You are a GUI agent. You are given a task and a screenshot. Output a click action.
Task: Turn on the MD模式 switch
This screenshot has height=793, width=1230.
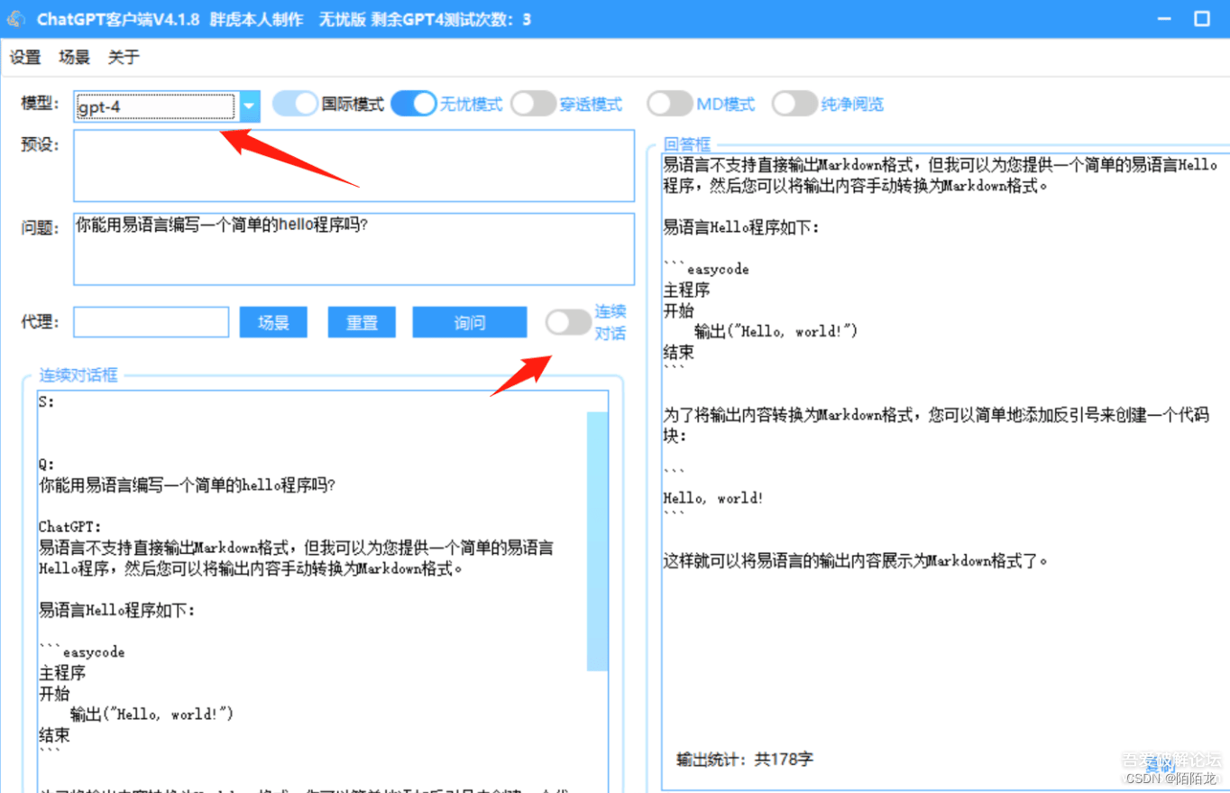(670, 104)
